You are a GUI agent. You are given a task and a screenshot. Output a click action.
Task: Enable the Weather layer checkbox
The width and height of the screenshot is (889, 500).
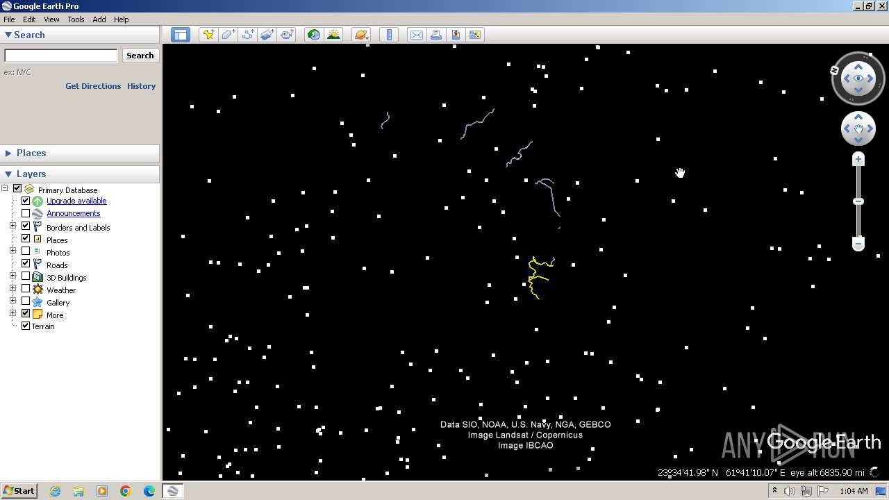point(26,289)
